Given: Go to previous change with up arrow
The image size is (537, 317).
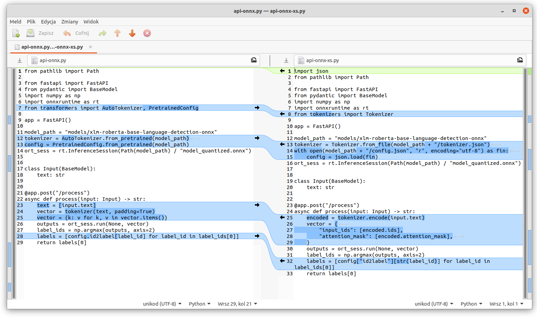Looking at the screenshot, I should point(117,33).
